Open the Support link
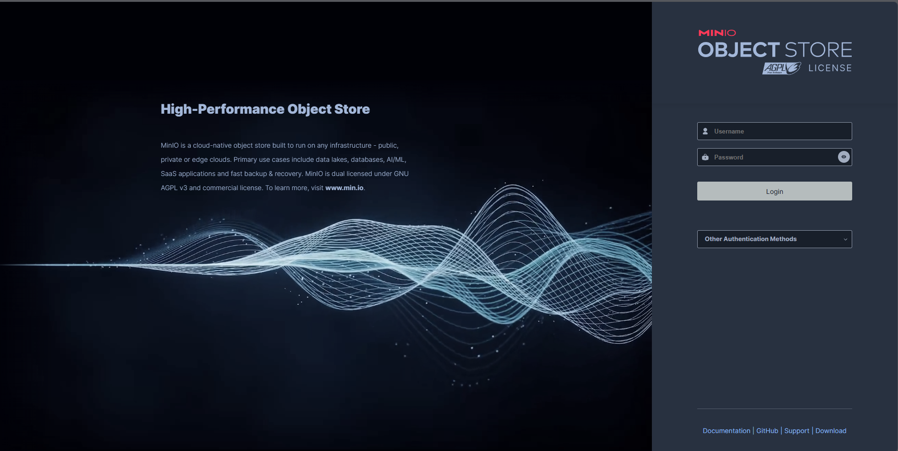The height and width of the screenshot is (451, 898). point(796,431)
